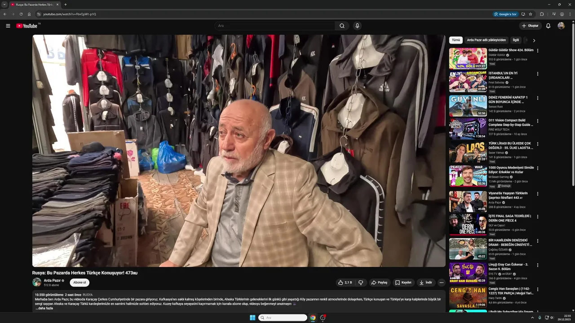Expand the description with ...daha fazla

point(44,308)
